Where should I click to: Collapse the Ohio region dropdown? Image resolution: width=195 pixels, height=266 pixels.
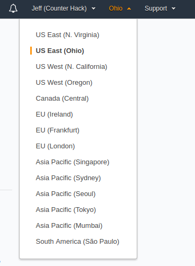[120, 8]
